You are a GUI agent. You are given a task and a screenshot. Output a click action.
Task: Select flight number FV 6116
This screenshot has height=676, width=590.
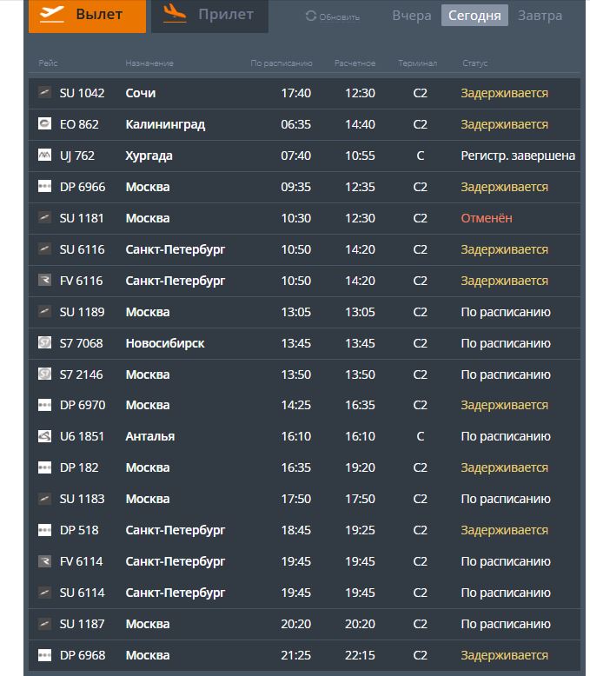click(81, 281)
